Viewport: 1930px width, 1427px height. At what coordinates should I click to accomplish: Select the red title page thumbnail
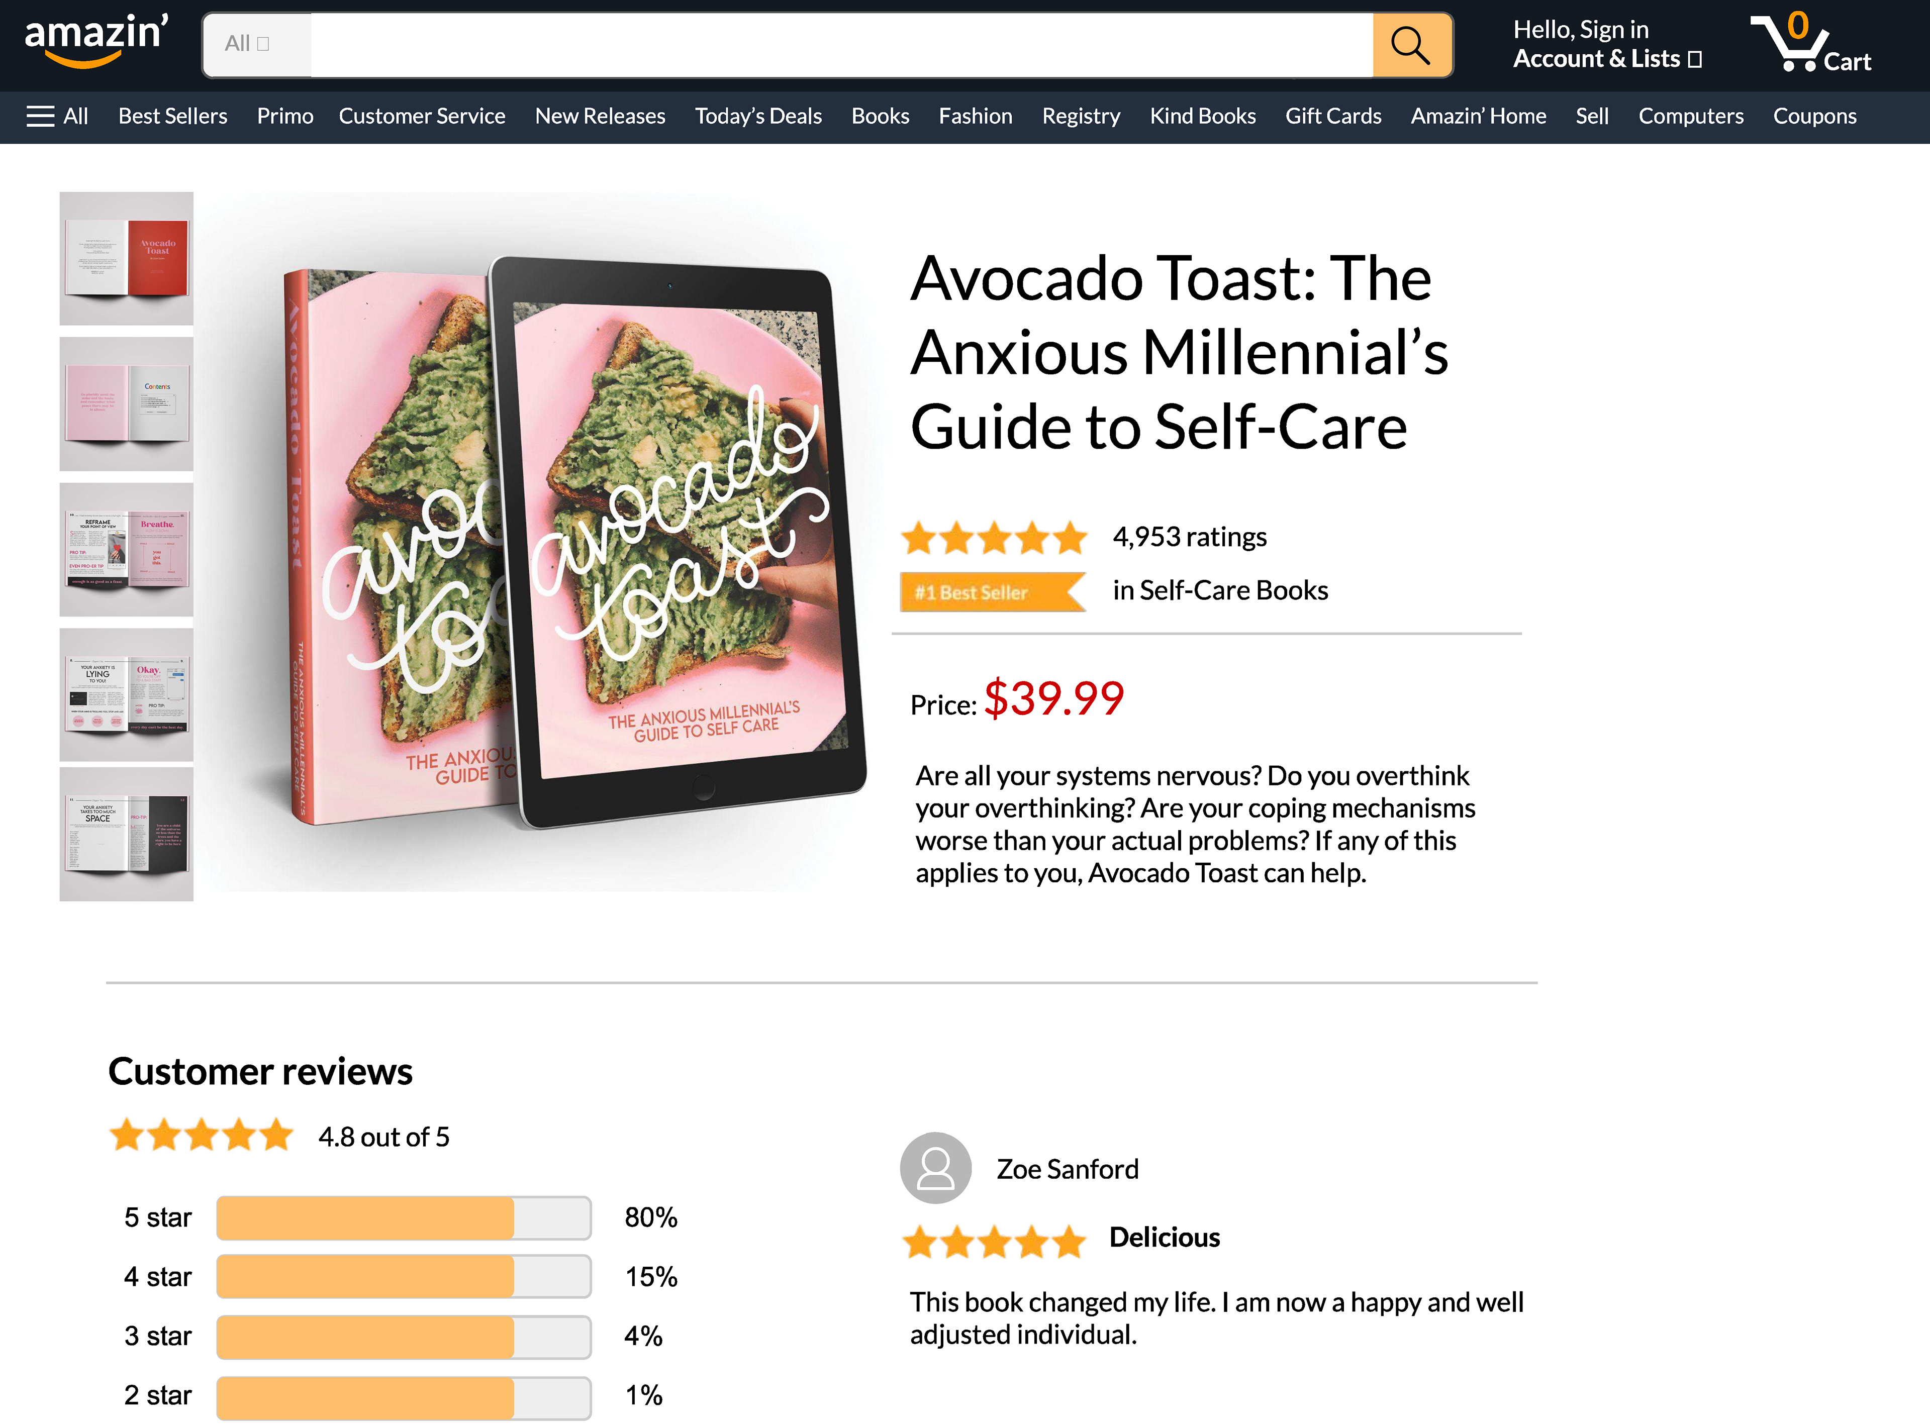click(x=126, y=258)
